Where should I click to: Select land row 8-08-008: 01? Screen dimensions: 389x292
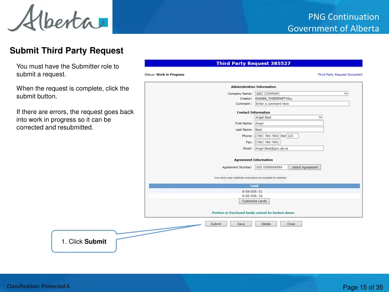[x=252, y=192]
